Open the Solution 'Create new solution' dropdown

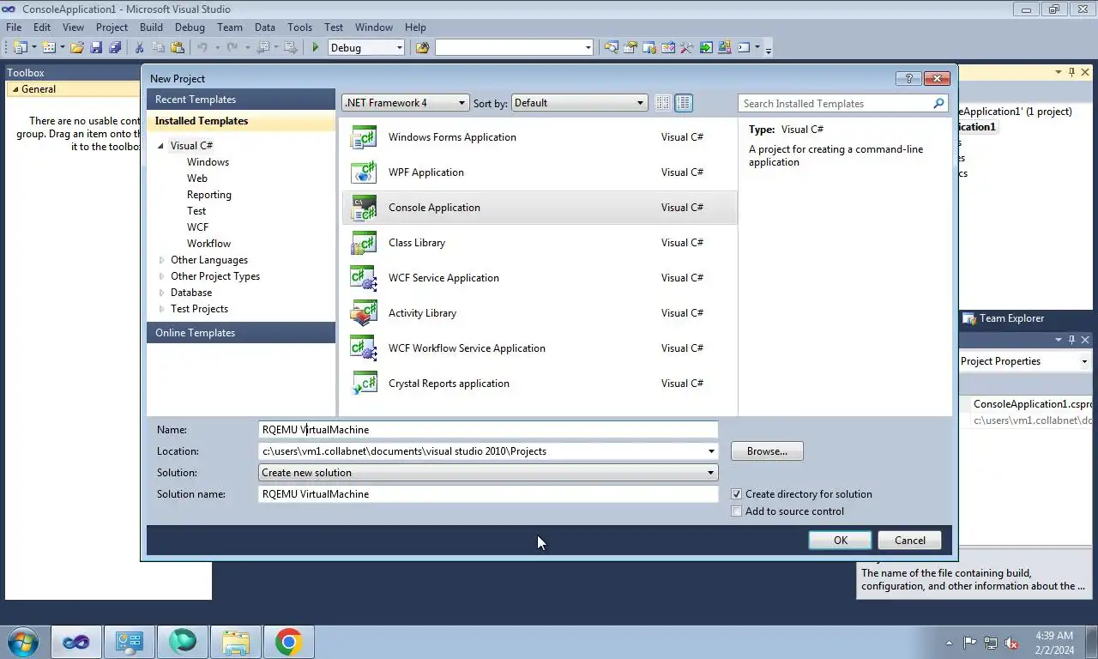[488, 473]
